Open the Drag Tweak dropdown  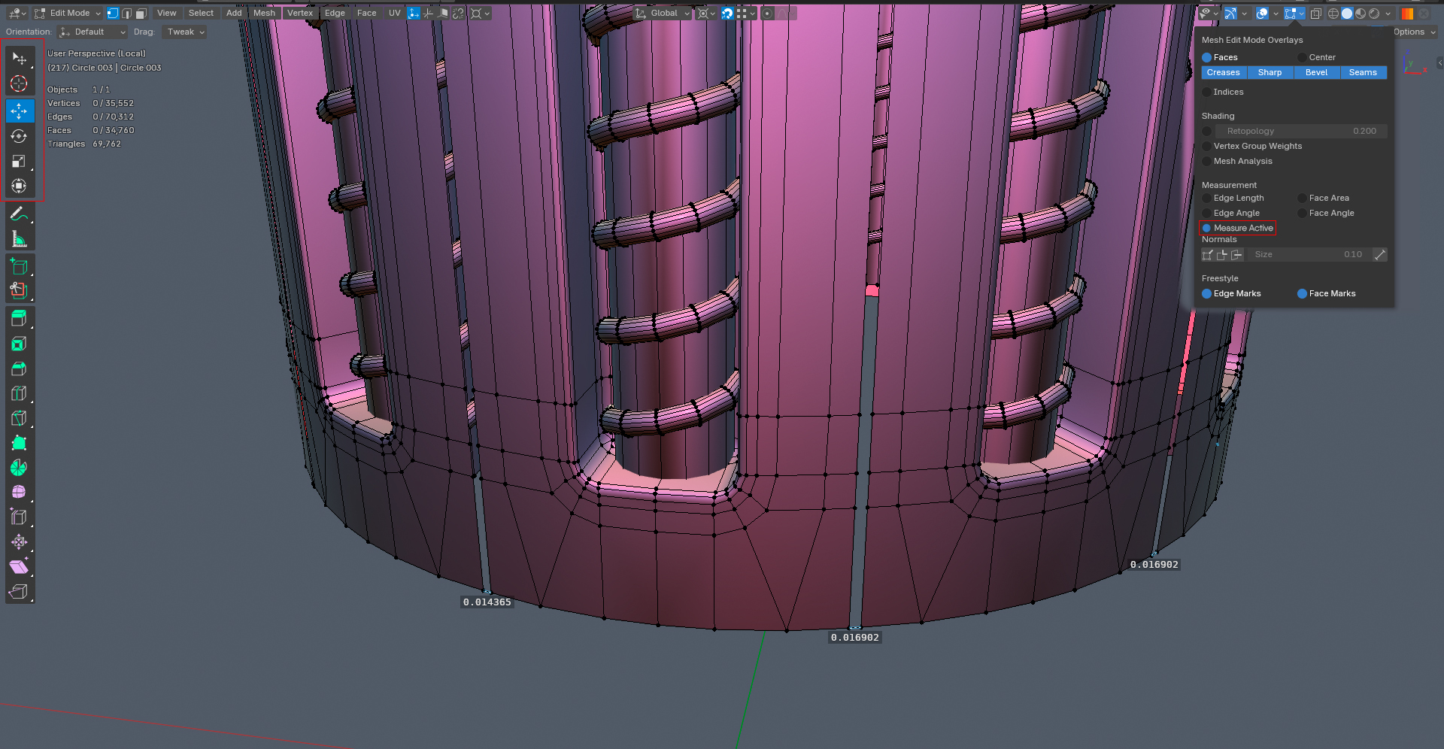(x=184, y=32)
